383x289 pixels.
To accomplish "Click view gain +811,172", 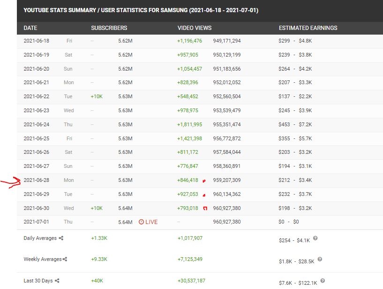I will click(x=188, y=152).
